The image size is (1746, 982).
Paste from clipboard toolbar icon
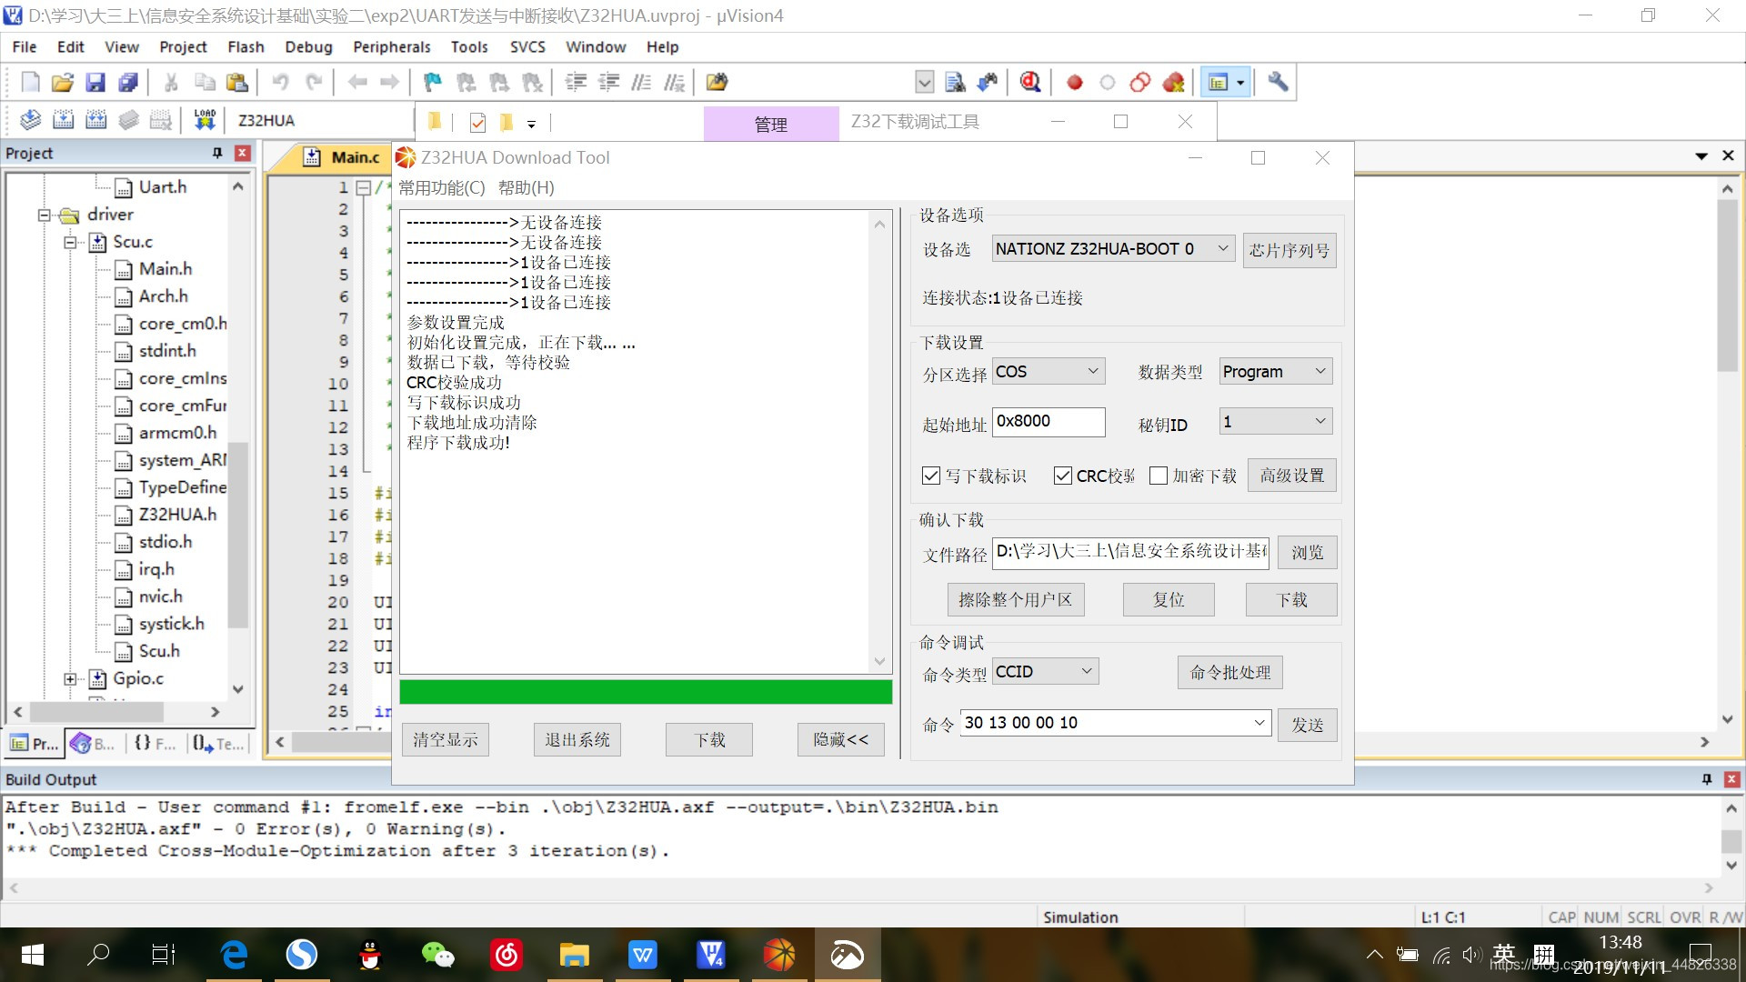tap(237, 83)
